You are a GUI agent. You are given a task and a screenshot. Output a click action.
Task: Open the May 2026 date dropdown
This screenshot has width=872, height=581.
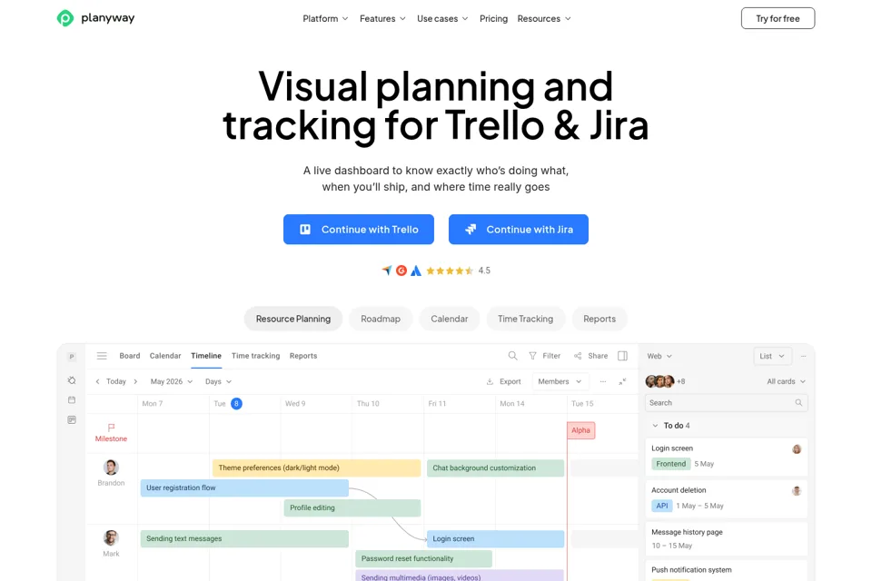click(172, 381)
